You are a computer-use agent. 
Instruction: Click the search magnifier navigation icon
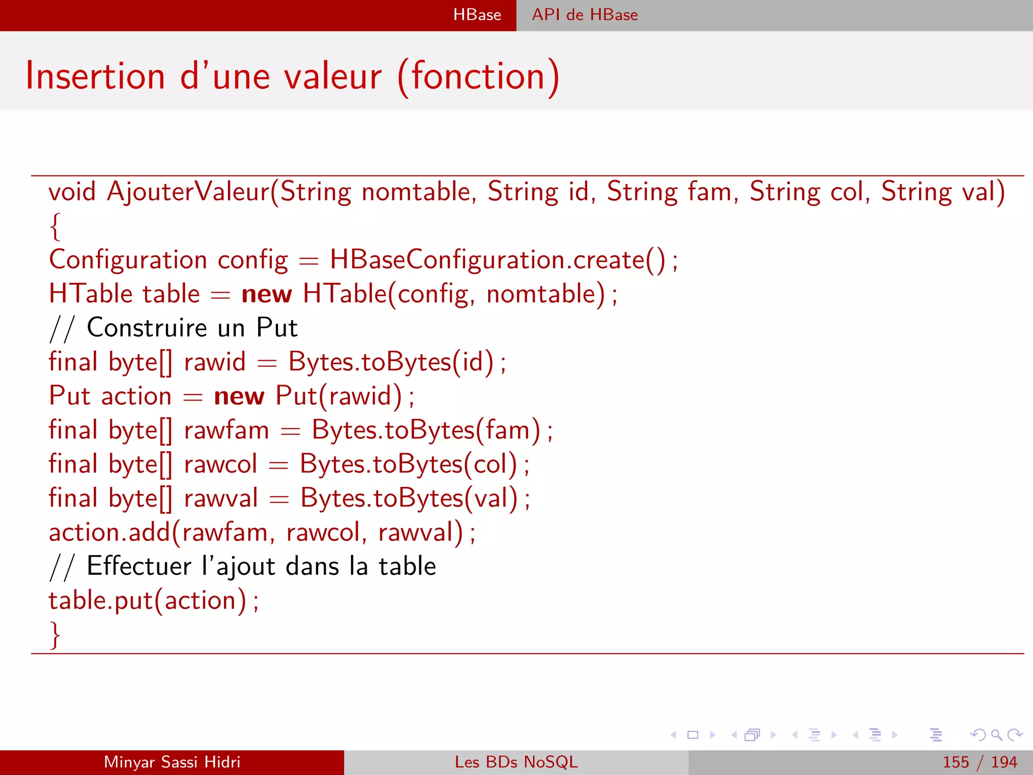point(997,735)
